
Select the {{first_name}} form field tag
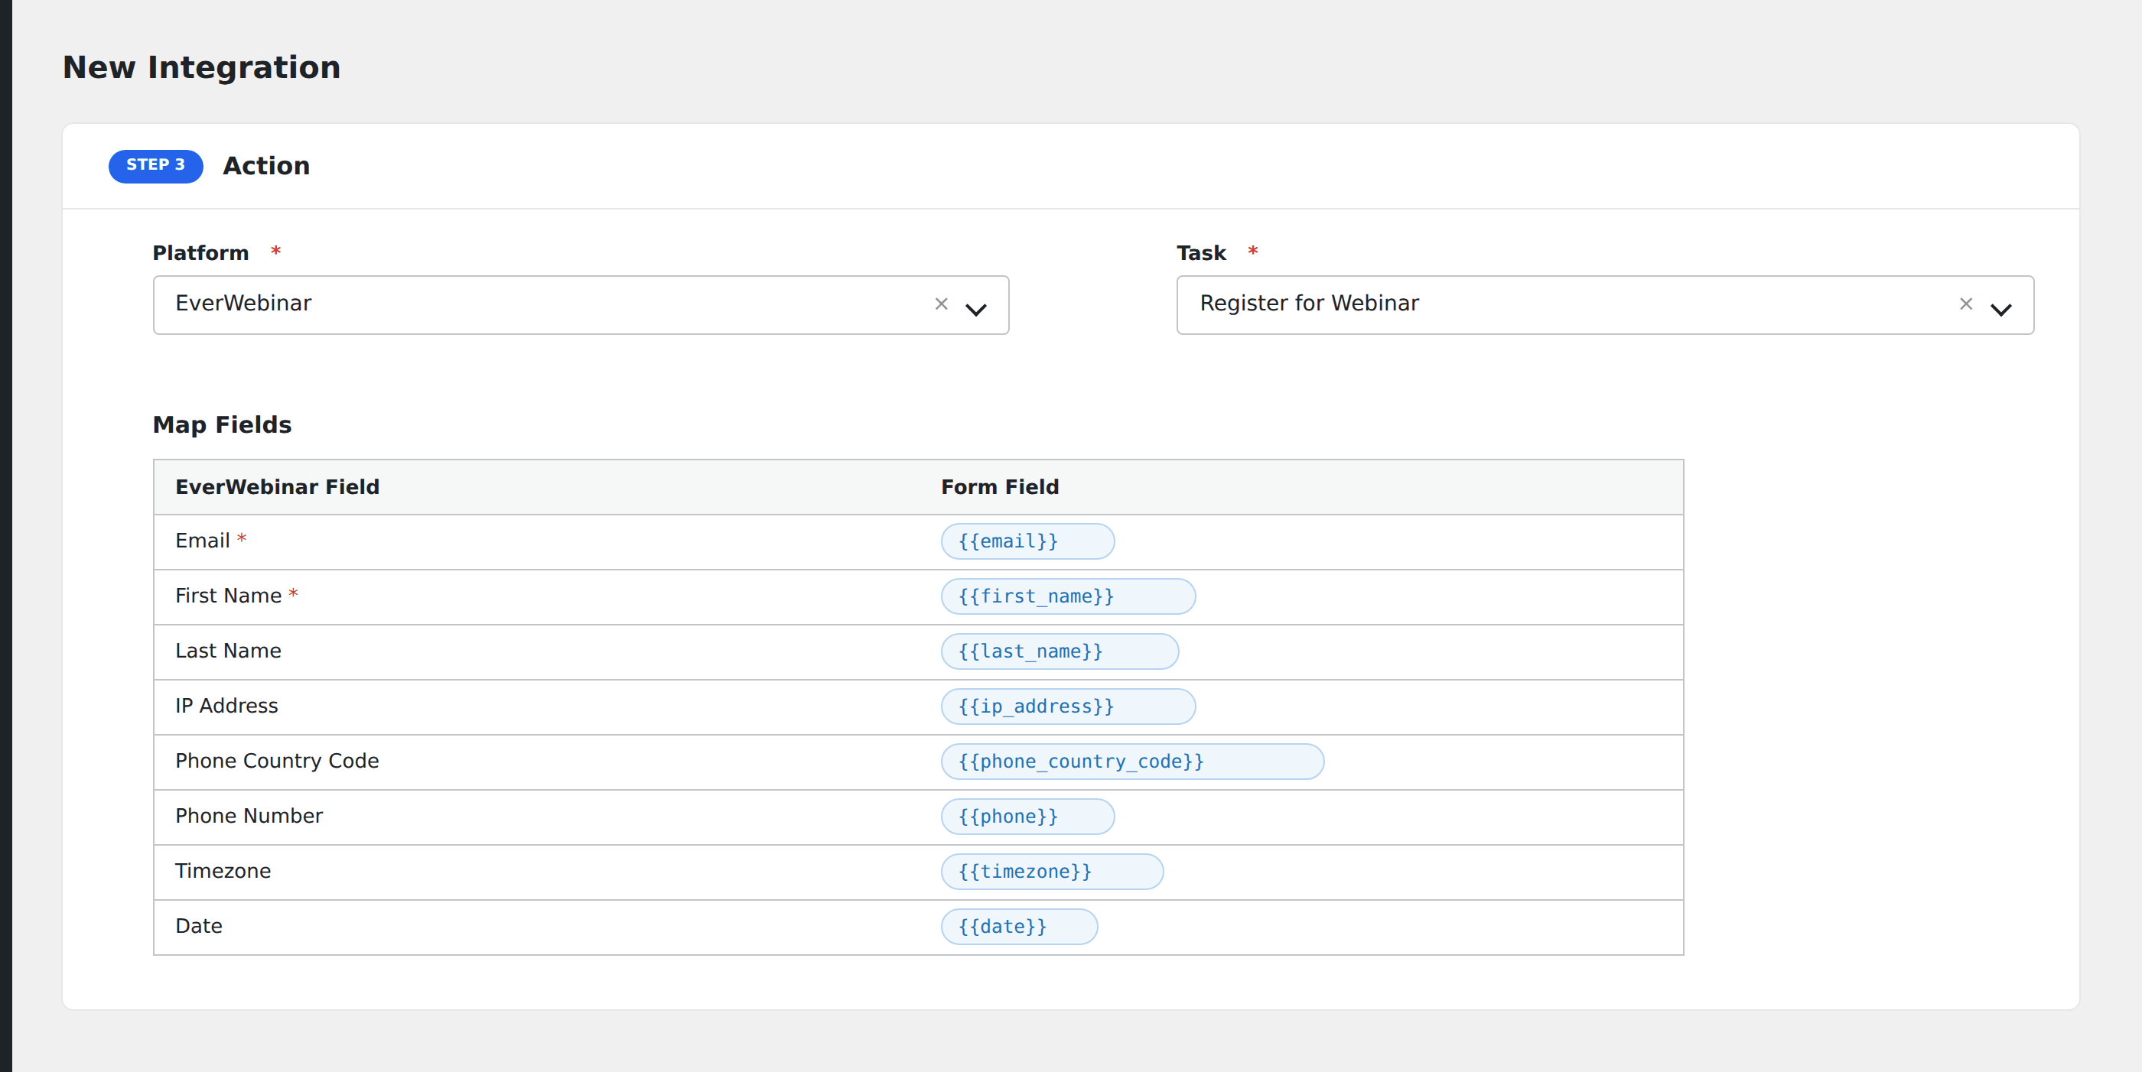(1068, 596)
